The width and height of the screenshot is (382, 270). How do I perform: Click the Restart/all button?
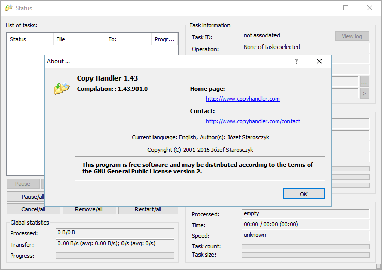(148, 210)
